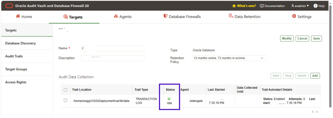333x118 pixels.
Task: Click the Settings gear icon
Action: tap(294, 16)
